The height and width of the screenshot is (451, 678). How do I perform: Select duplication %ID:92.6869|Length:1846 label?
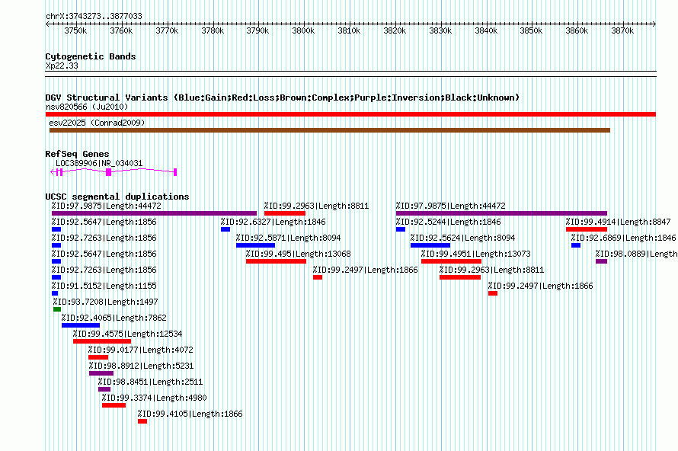coord(623,238)
